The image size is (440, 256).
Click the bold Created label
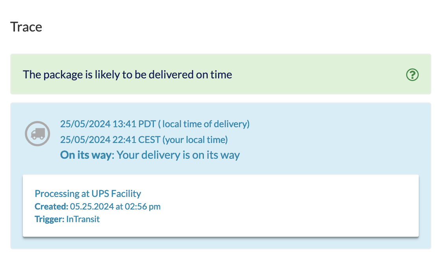pos(51,206)
